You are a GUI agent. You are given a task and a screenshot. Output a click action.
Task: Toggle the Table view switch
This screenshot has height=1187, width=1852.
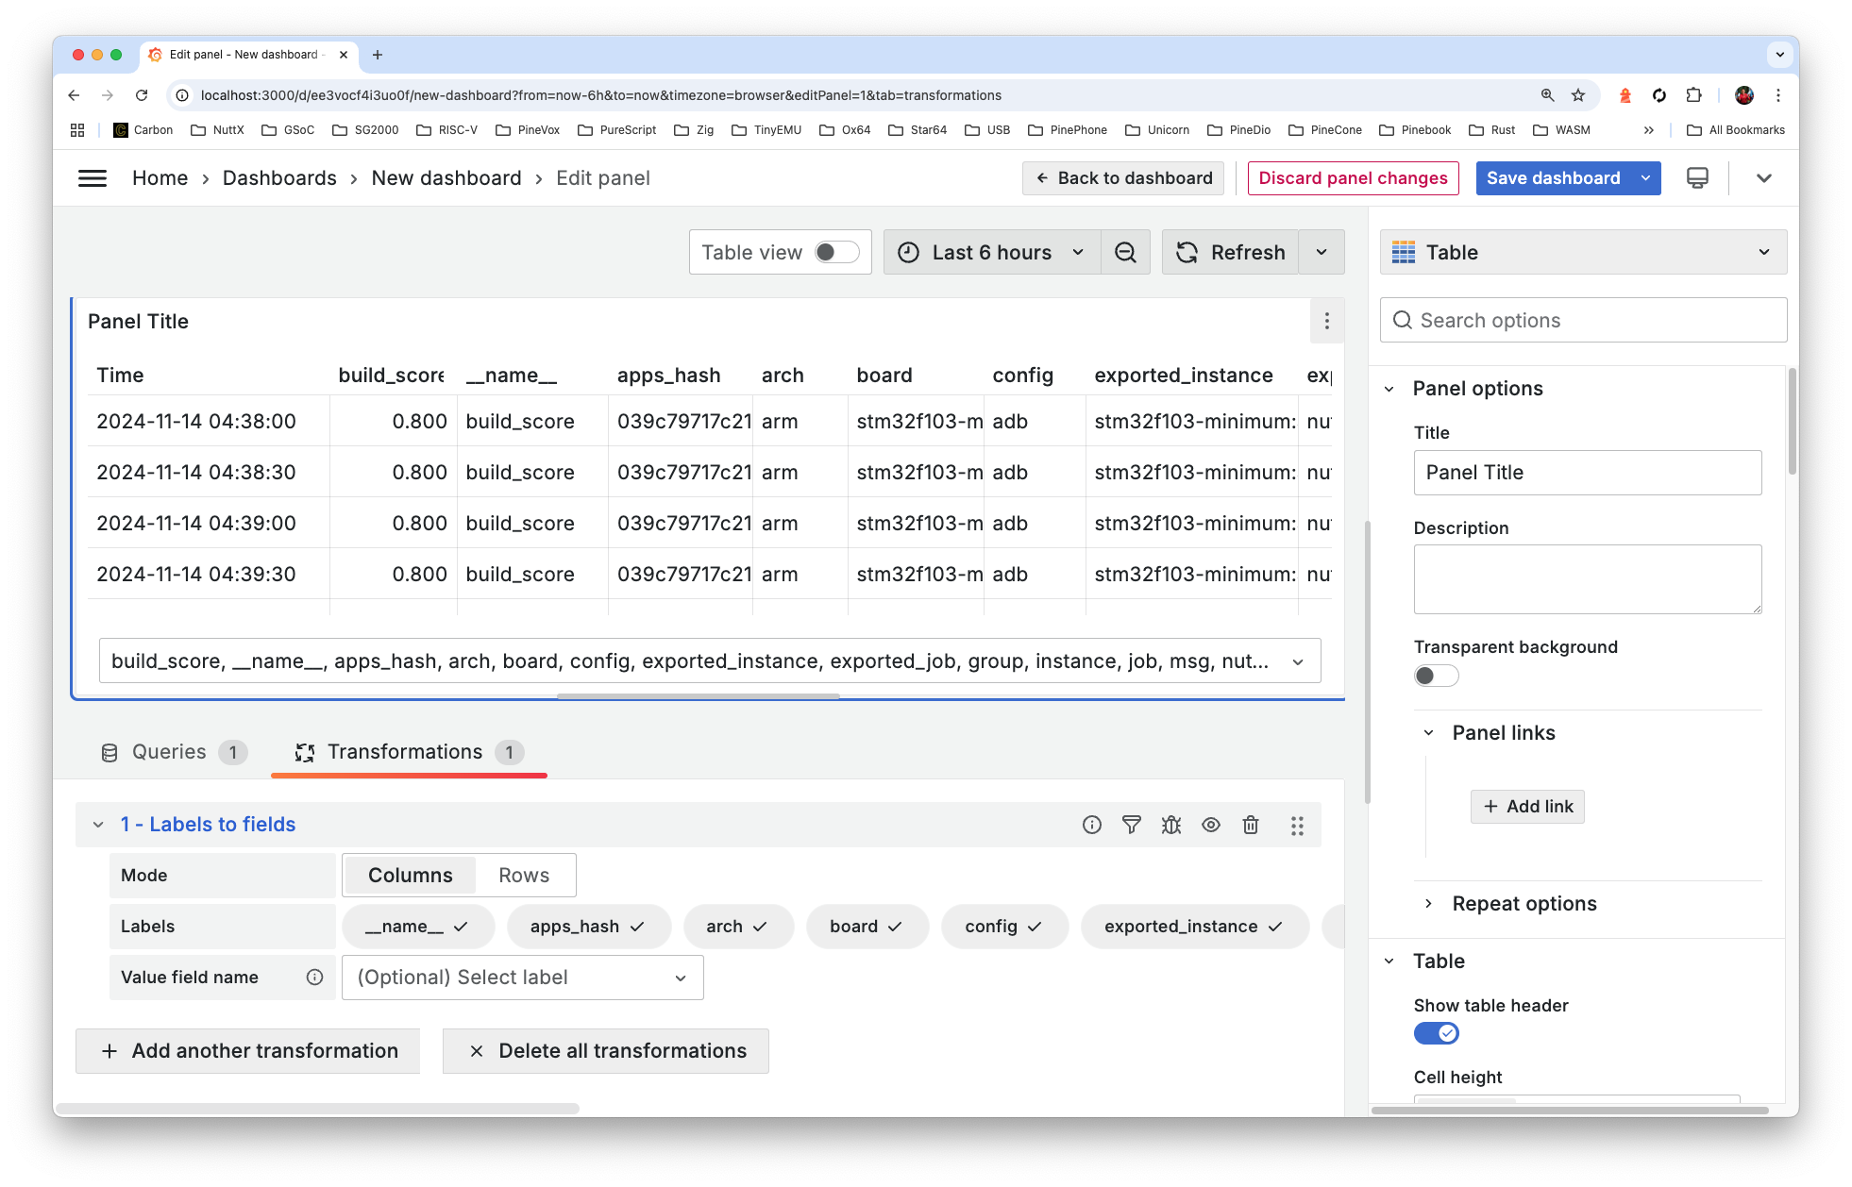[x=837, y=253]
